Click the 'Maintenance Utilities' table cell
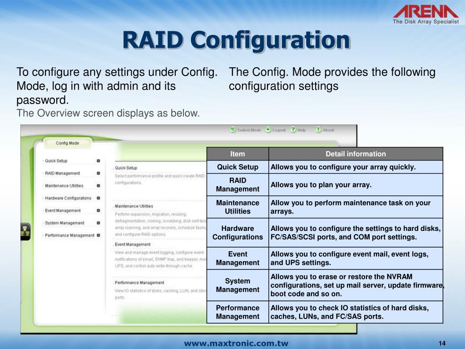Viewport: 465px width, 349px height. (x=237, y=207)
